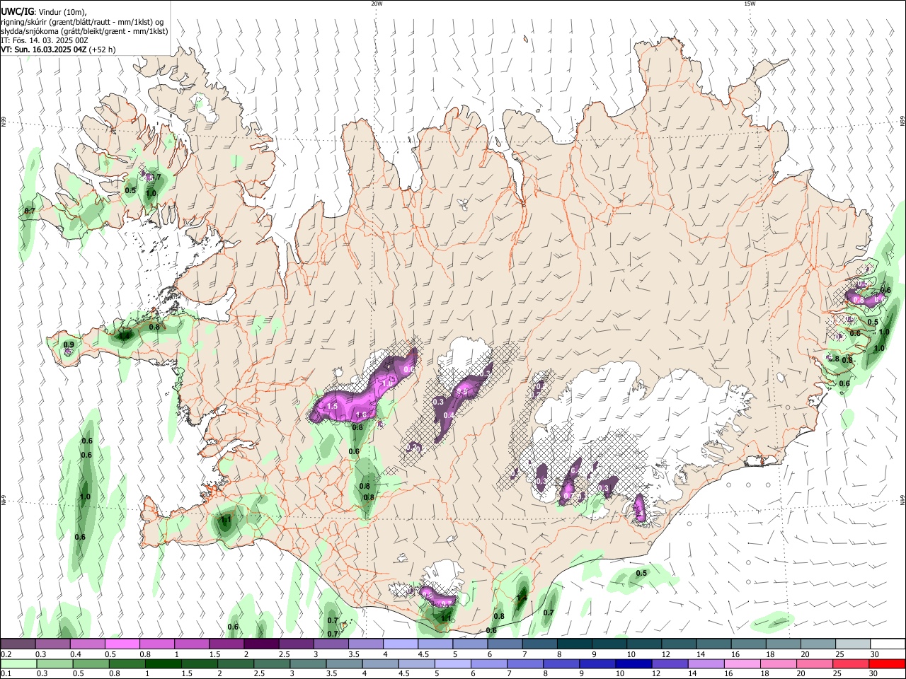This screenshot has height=679, width=906.
Task: Click the 'UWC/IG: Vindur (10m),' title line
Action: tap(44, 11)
